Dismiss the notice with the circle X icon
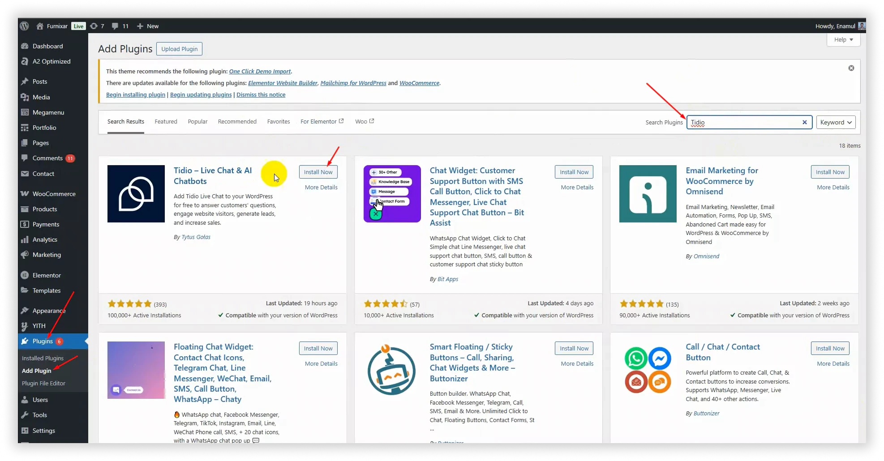The width and height of the screenshot is (884, 461). point(851,68)
